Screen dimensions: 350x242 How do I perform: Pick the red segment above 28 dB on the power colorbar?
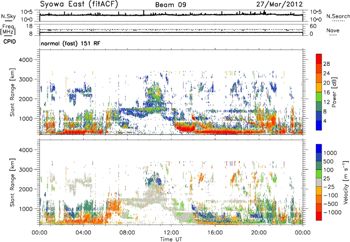319,59
